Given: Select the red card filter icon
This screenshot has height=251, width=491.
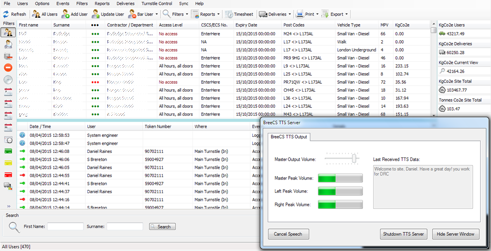Looking at the screenshot, I should click(x=8, y=175).
